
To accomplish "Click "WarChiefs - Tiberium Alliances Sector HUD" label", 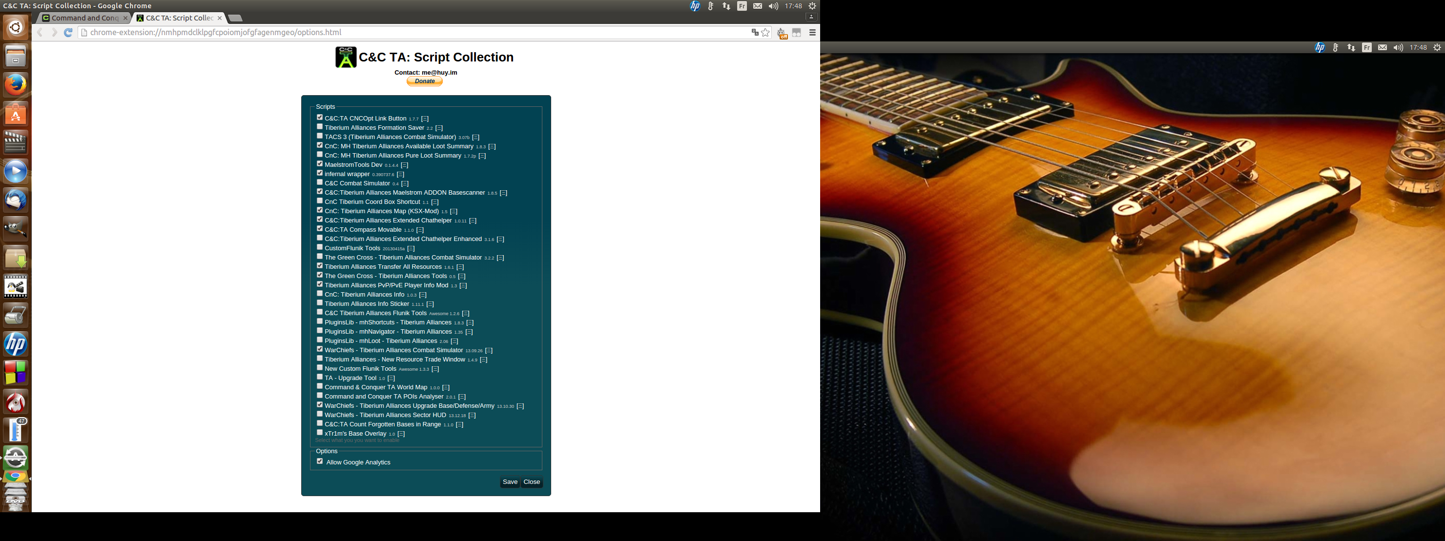I will click(385, 416).
